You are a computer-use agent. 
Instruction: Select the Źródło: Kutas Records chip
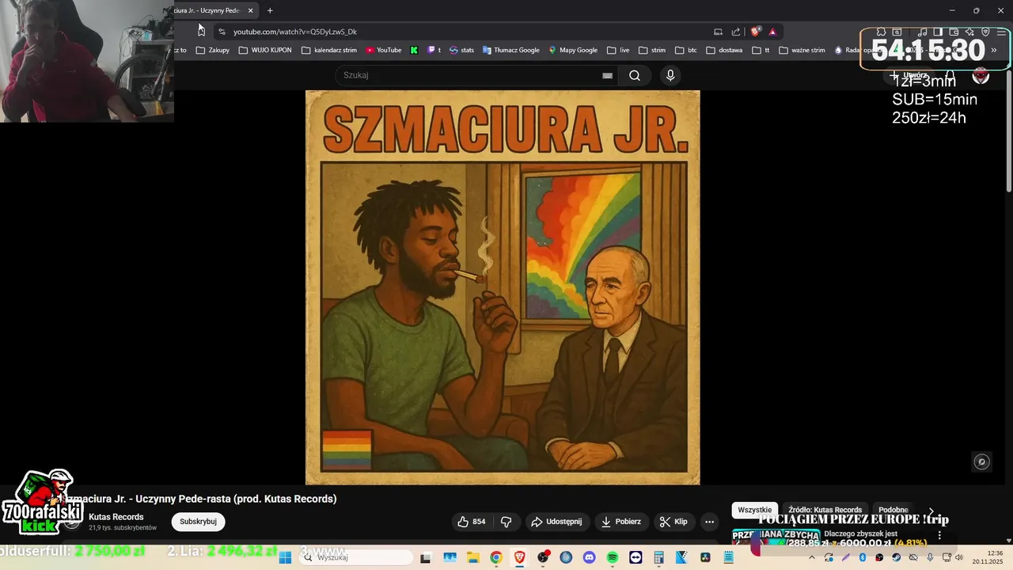pos(825,510)
